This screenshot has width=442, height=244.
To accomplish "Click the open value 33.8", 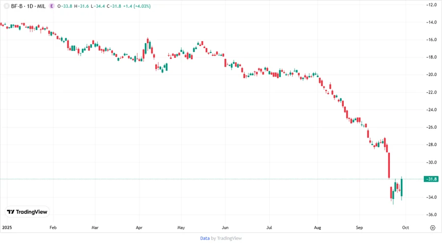I will [67, 6].
